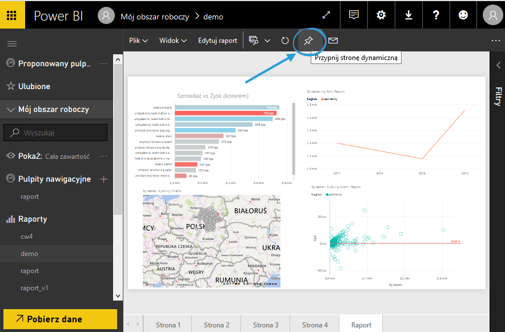This screenshot has width=505, height=332.
Task: Expand the Filtry pane chevron
Action: [x=498, y=65]
